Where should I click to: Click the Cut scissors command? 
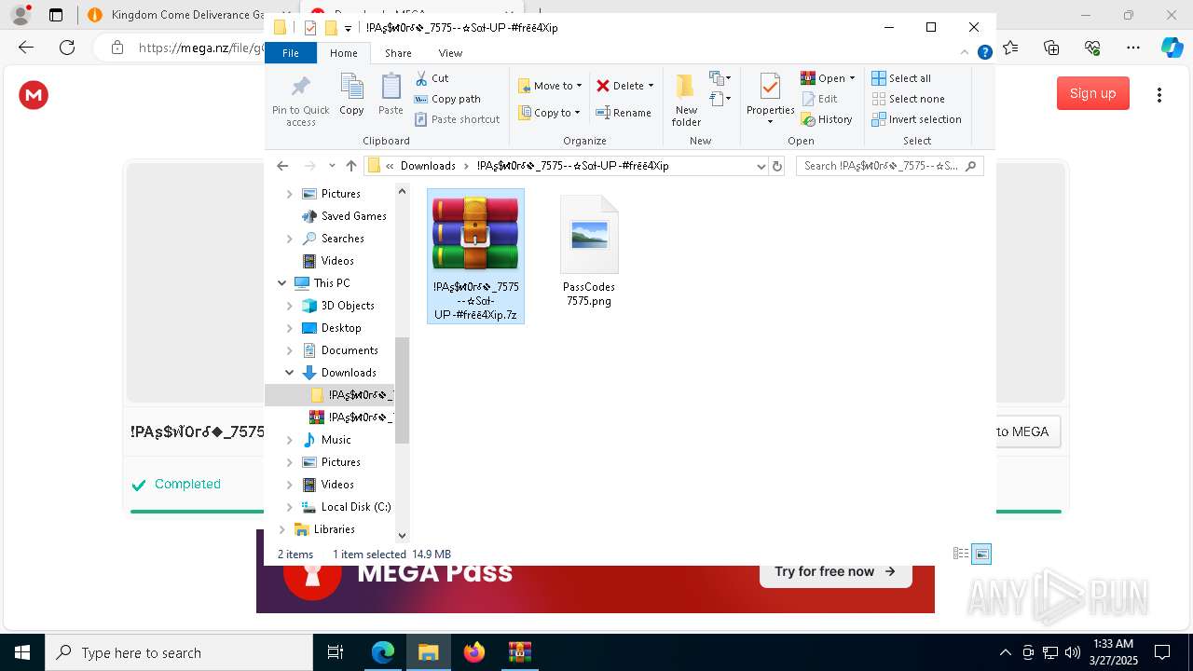click(x=432, y=78)
